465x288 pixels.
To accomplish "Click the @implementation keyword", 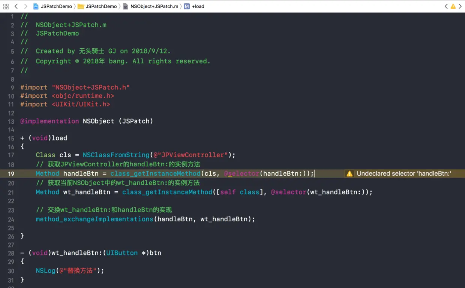I will 49,121.
